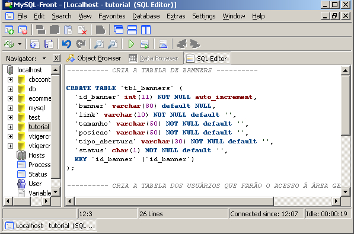The image size is (354, 234).
Task: Click SQL editor vertical scroll down arrow
Action: click(x=346, y=192)
